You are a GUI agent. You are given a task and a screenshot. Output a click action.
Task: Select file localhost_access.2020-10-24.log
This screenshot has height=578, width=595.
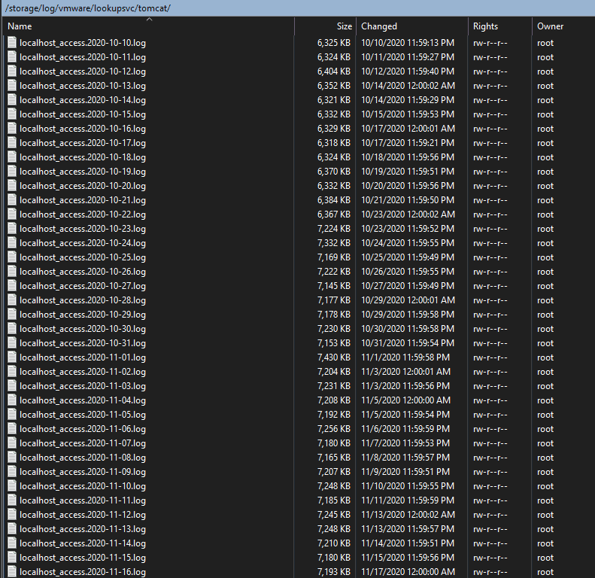pyautogui.click(x=83, y=243)
